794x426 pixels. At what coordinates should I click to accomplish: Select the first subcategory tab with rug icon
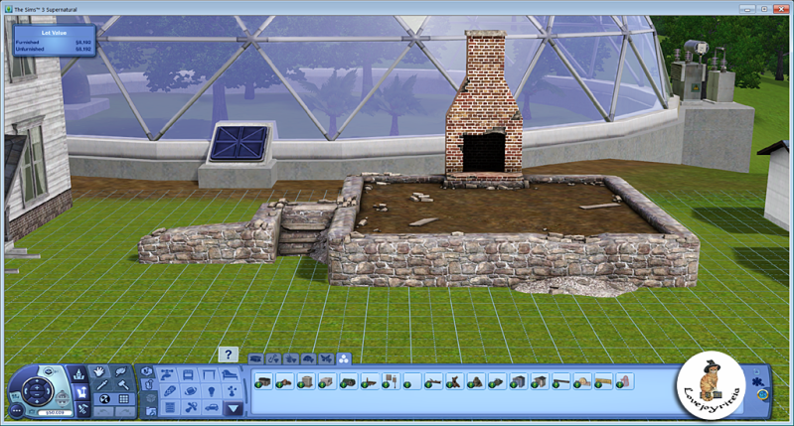[x=255, y=358]
